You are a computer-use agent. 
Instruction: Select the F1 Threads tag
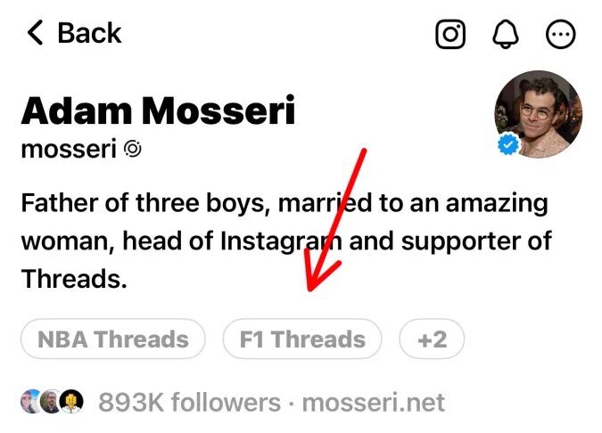click(302, 339)
